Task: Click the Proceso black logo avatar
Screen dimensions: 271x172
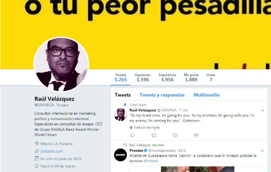Action: click(120, 155)
